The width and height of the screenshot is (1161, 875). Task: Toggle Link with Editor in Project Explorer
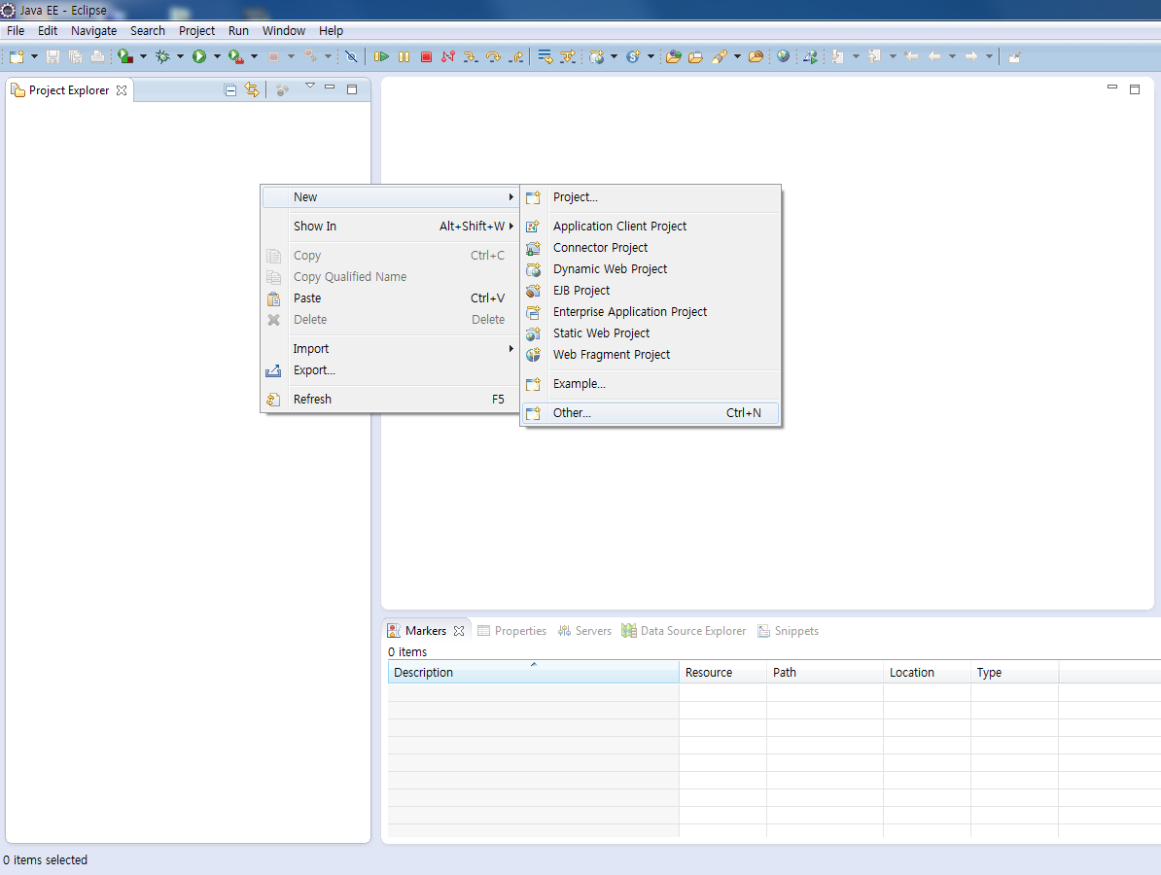[252, 90]
